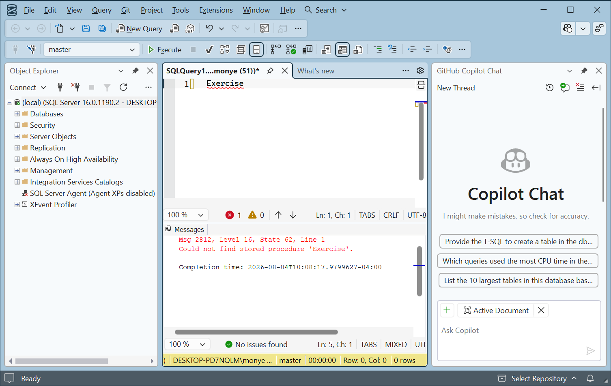Click the editor vertical scrollbar

pos(421,142)
